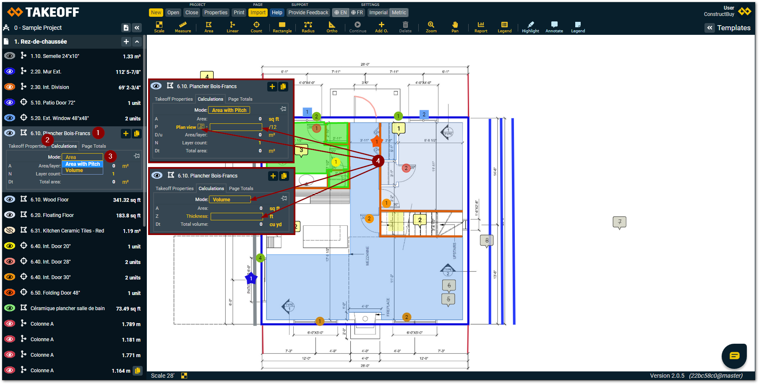This screenshot has width=759, height=384.
Task: Show the Kitchen Ceramic Tiles - Red item
Action: click(10, 231)
